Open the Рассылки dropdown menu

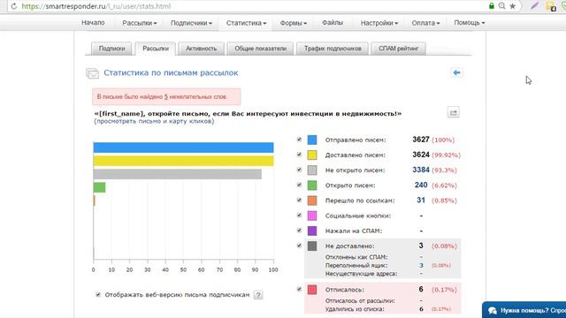140,23
